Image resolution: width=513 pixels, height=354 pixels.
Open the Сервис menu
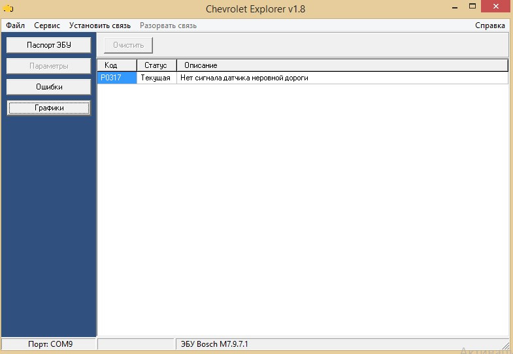coord(47,25)
